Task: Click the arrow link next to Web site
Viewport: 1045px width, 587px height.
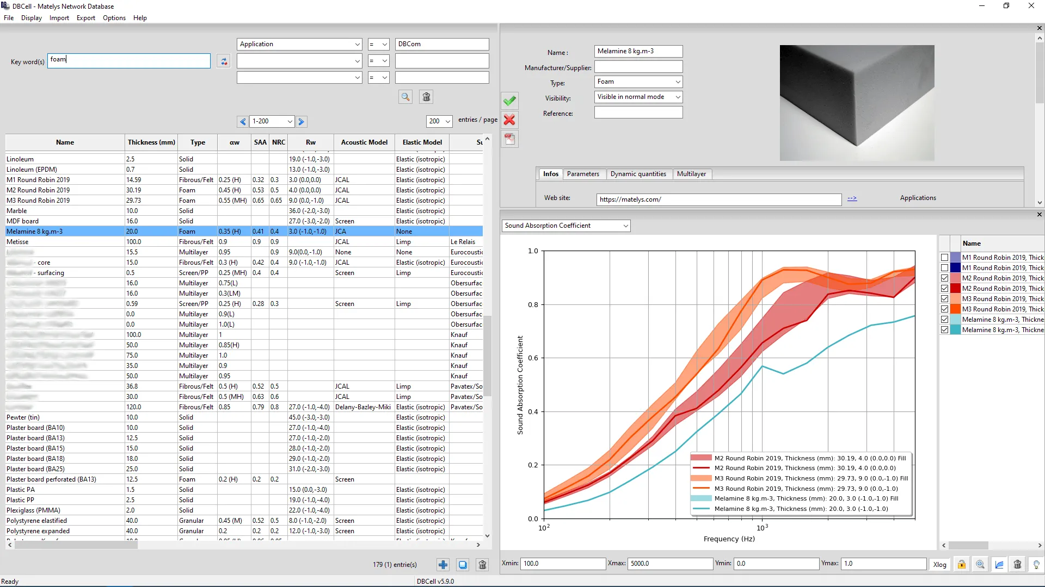Action: 852,198
